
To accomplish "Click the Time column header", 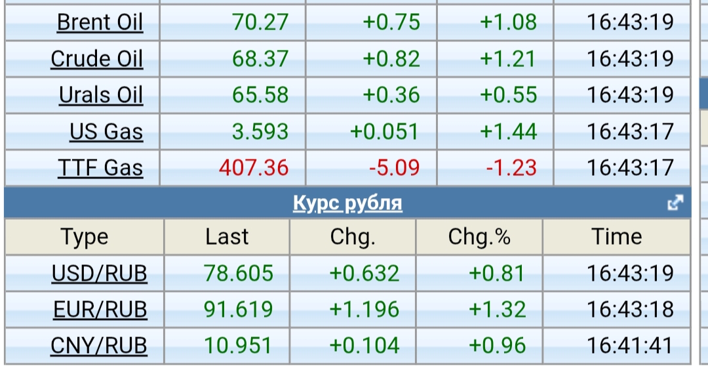I will tap(616, 237).
